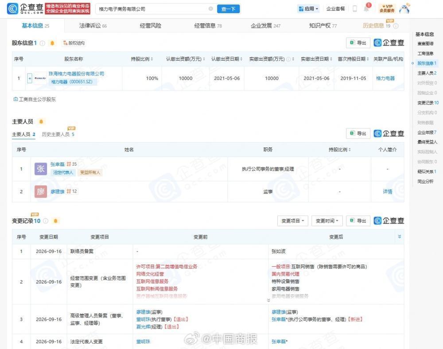
Task: Open the 企业套餐 link
Action: tap(335, 9)
